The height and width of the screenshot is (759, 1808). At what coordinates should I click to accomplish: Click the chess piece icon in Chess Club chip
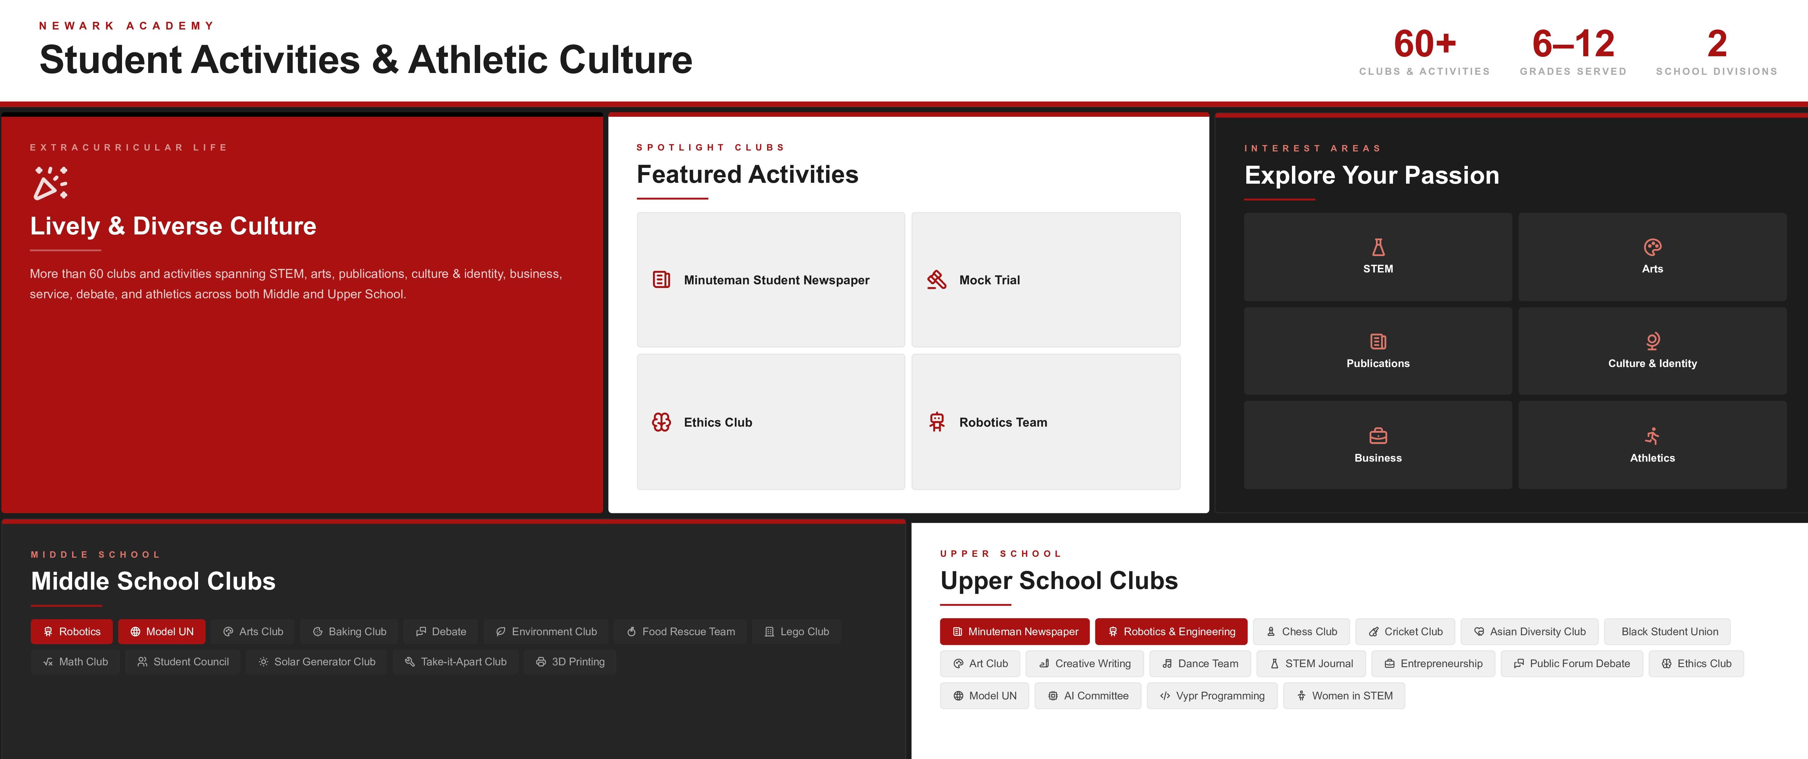click(x=1270, y=632)
